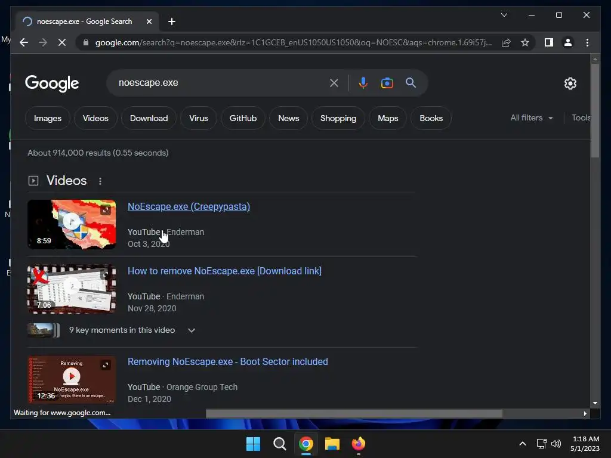Click the horizontal scrollbar right arrow

click(585, 413)
